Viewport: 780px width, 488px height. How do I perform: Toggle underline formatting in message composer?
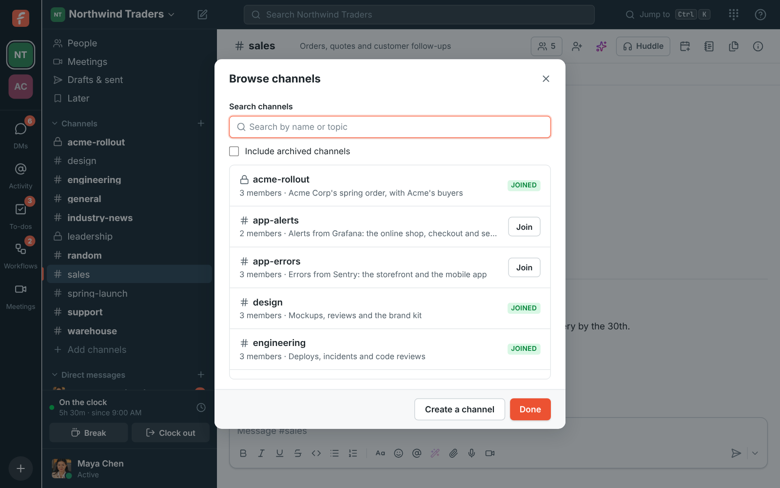[x=279, y=453]
